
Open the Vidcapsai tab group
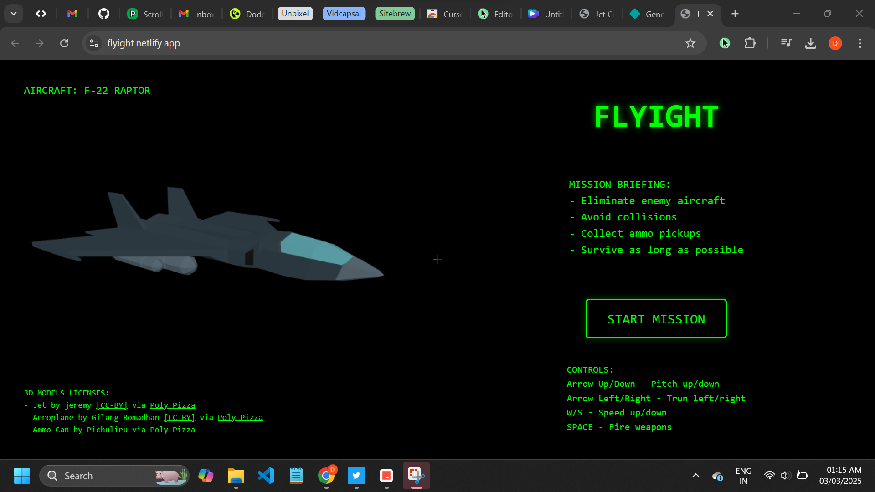pyautogui.click(x=344, y=14)
